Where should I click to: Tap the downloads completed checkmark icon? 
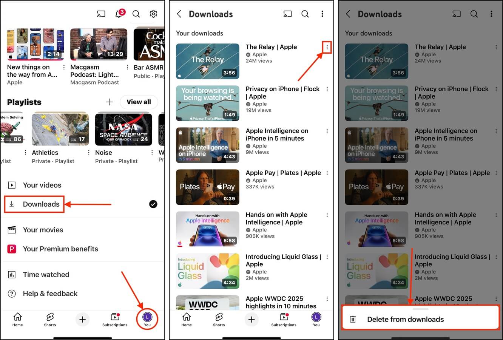coord(153,204)
